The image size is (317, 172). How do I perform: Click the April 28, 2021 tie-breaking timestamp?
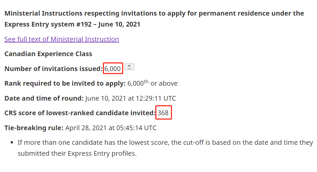pyautogui.click(x=111, y=128)
